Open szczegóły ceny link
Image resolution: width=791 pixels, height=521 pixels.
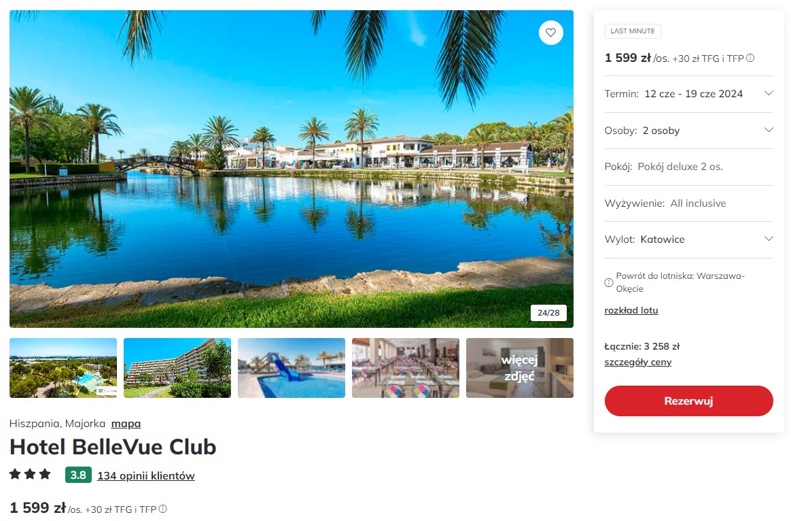[x=637, y=362]
